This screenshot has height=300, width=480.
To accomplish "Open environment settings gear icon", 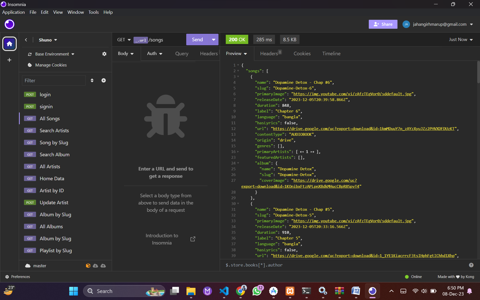I will (104, 54).
